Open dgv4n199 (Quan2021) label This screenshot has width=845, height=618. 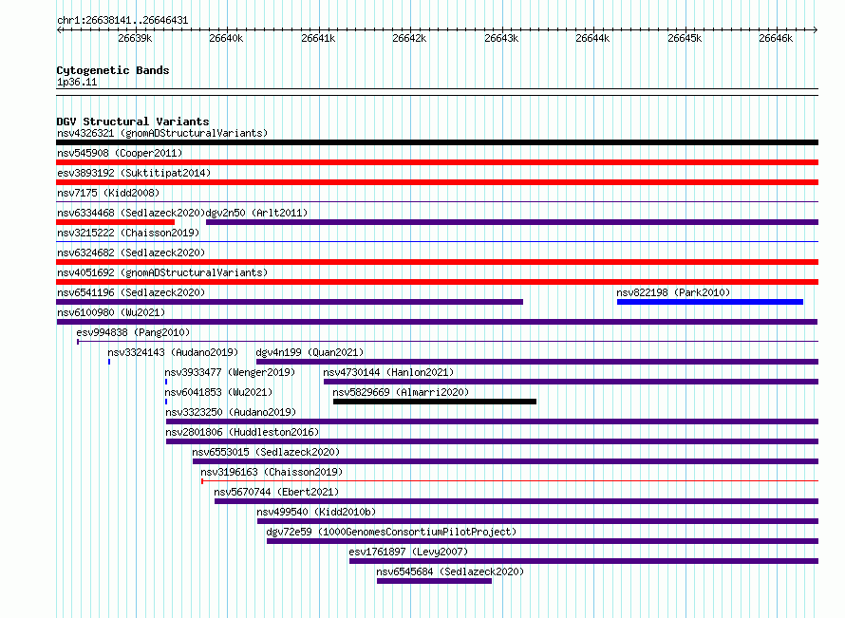point(310,352)
